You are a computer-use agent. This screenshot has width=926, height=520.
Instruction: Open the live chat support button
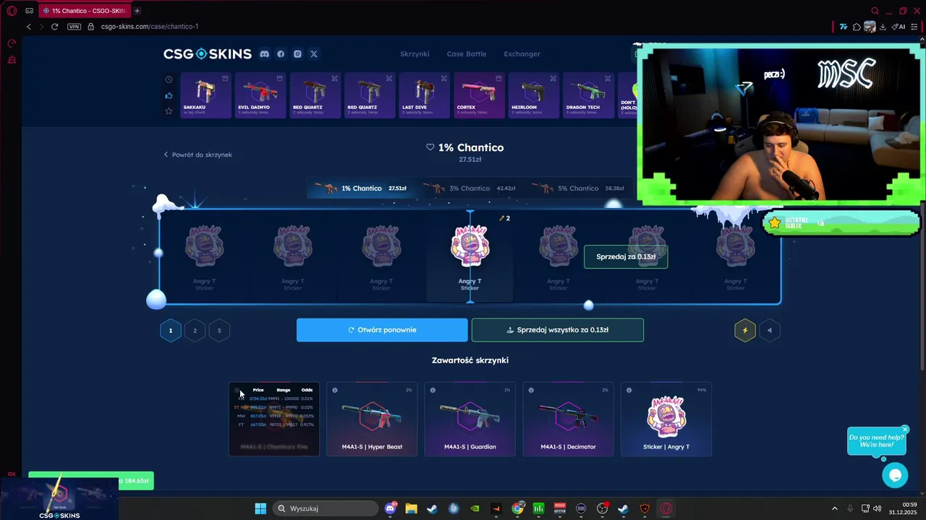coord(895,474)
